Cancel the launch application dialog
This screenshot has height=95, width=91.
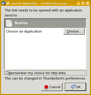(52, 87)
